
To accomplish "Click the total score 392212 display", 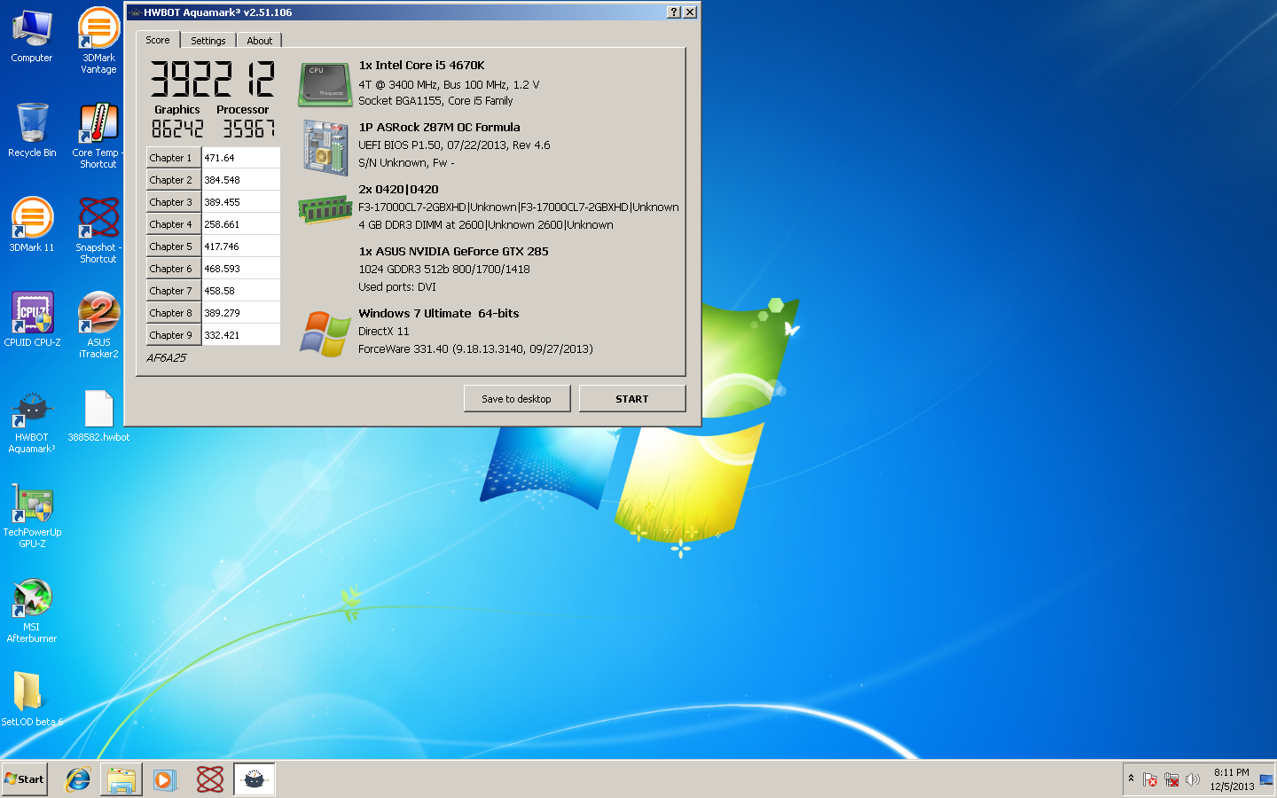I will (213, 79).
